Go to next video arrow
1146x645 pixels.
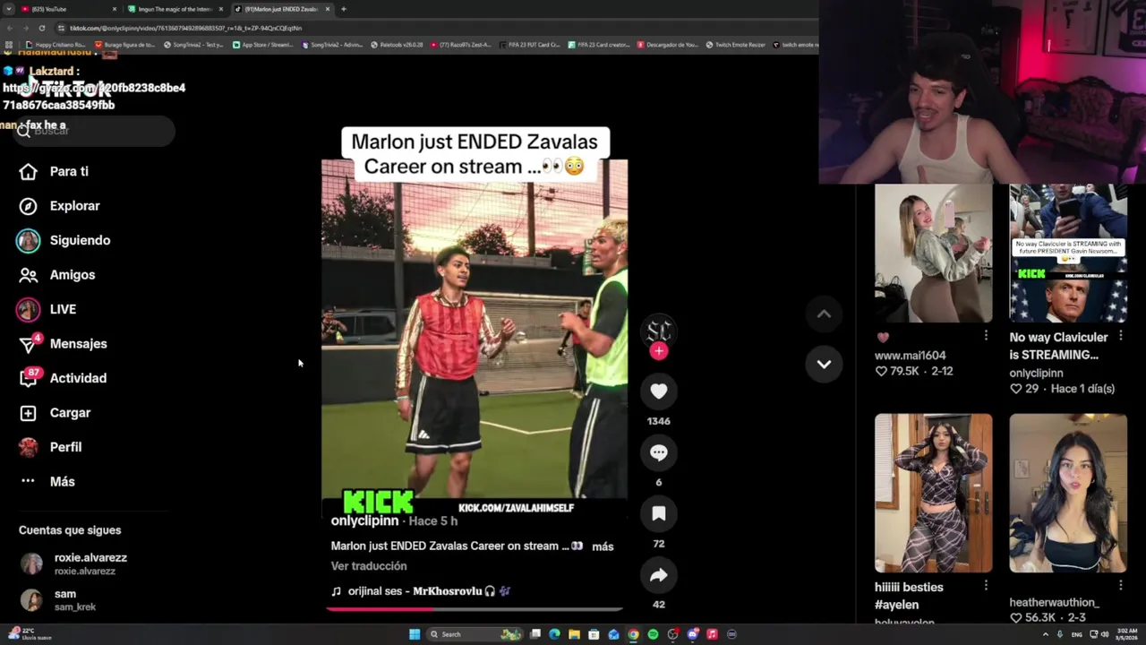(x=824, y=365)
